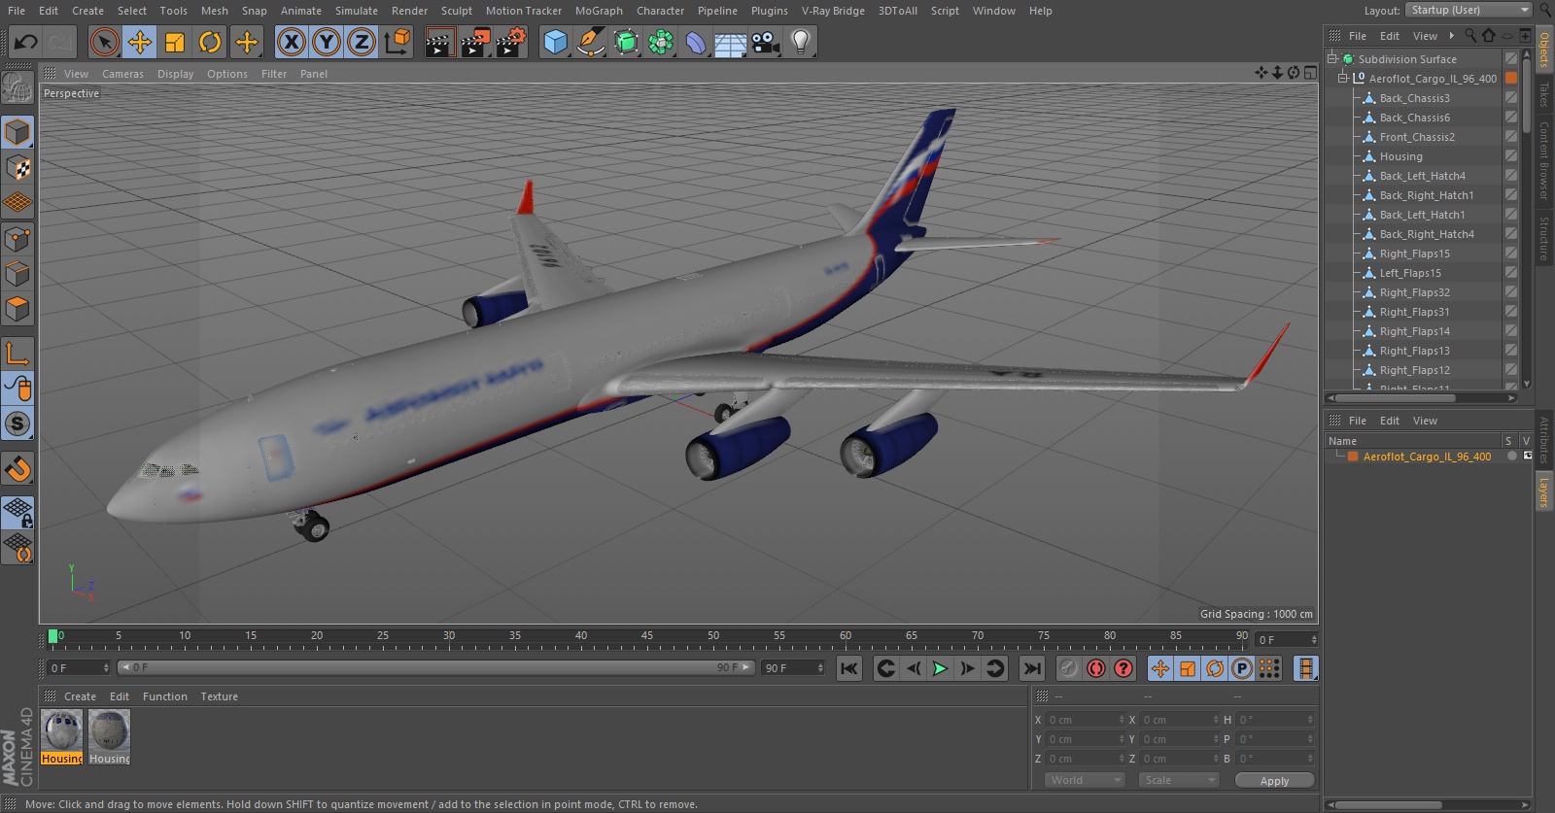Screen dimensions: 1555x813
Task: Click the orange Aeroflot layer color swatch
Action: [x=1353, y=457]
